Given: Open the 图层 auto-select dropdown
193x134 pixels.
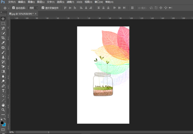Looking at the screenshot, I should click(33, 8).
